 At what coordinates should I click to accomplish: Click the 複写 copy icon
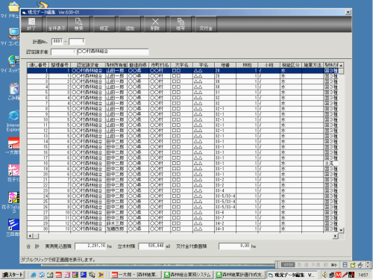tap(181, 24)
